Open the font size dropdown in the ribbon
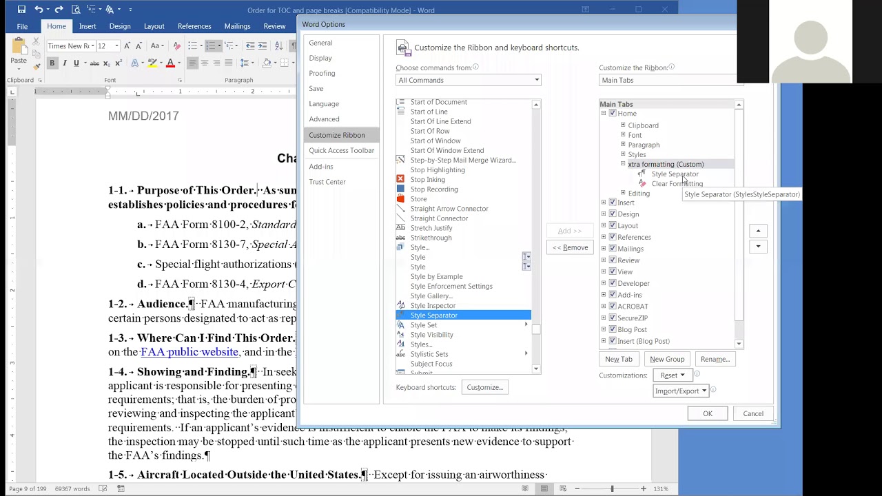Screen dimensions: 882x496 [116, 46]
